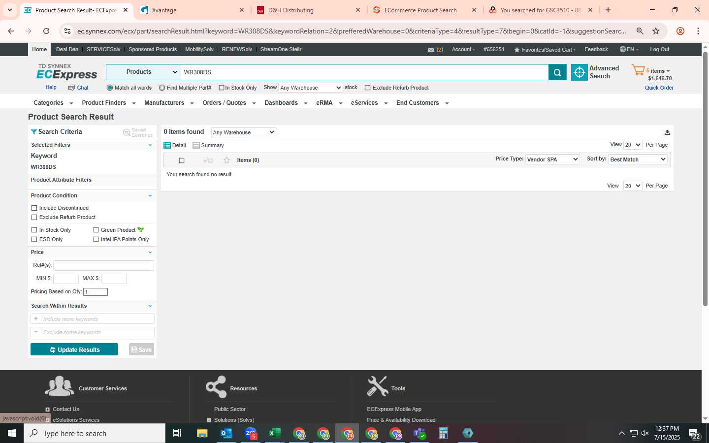
Task: Open Saved Searches
Action: (138, 132)
